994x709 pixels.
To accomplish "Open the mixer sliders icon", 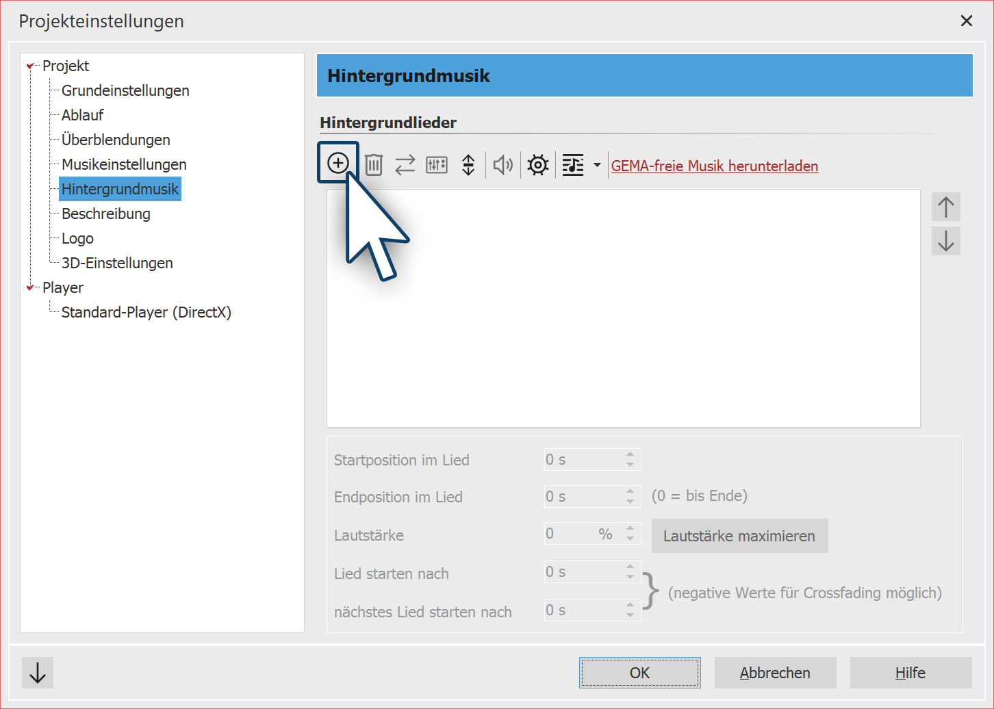I will click(437, 165).
